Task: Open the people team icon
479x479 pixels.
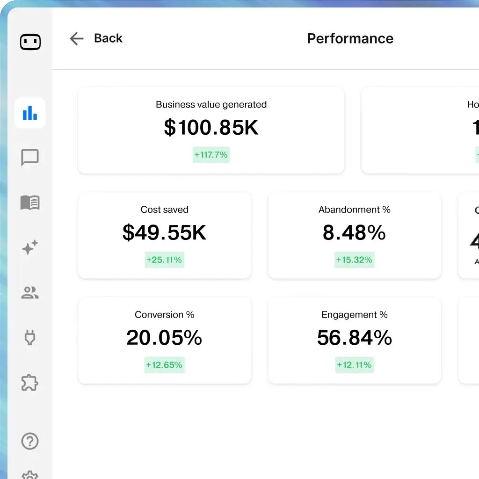Action: tap(30, 293)
